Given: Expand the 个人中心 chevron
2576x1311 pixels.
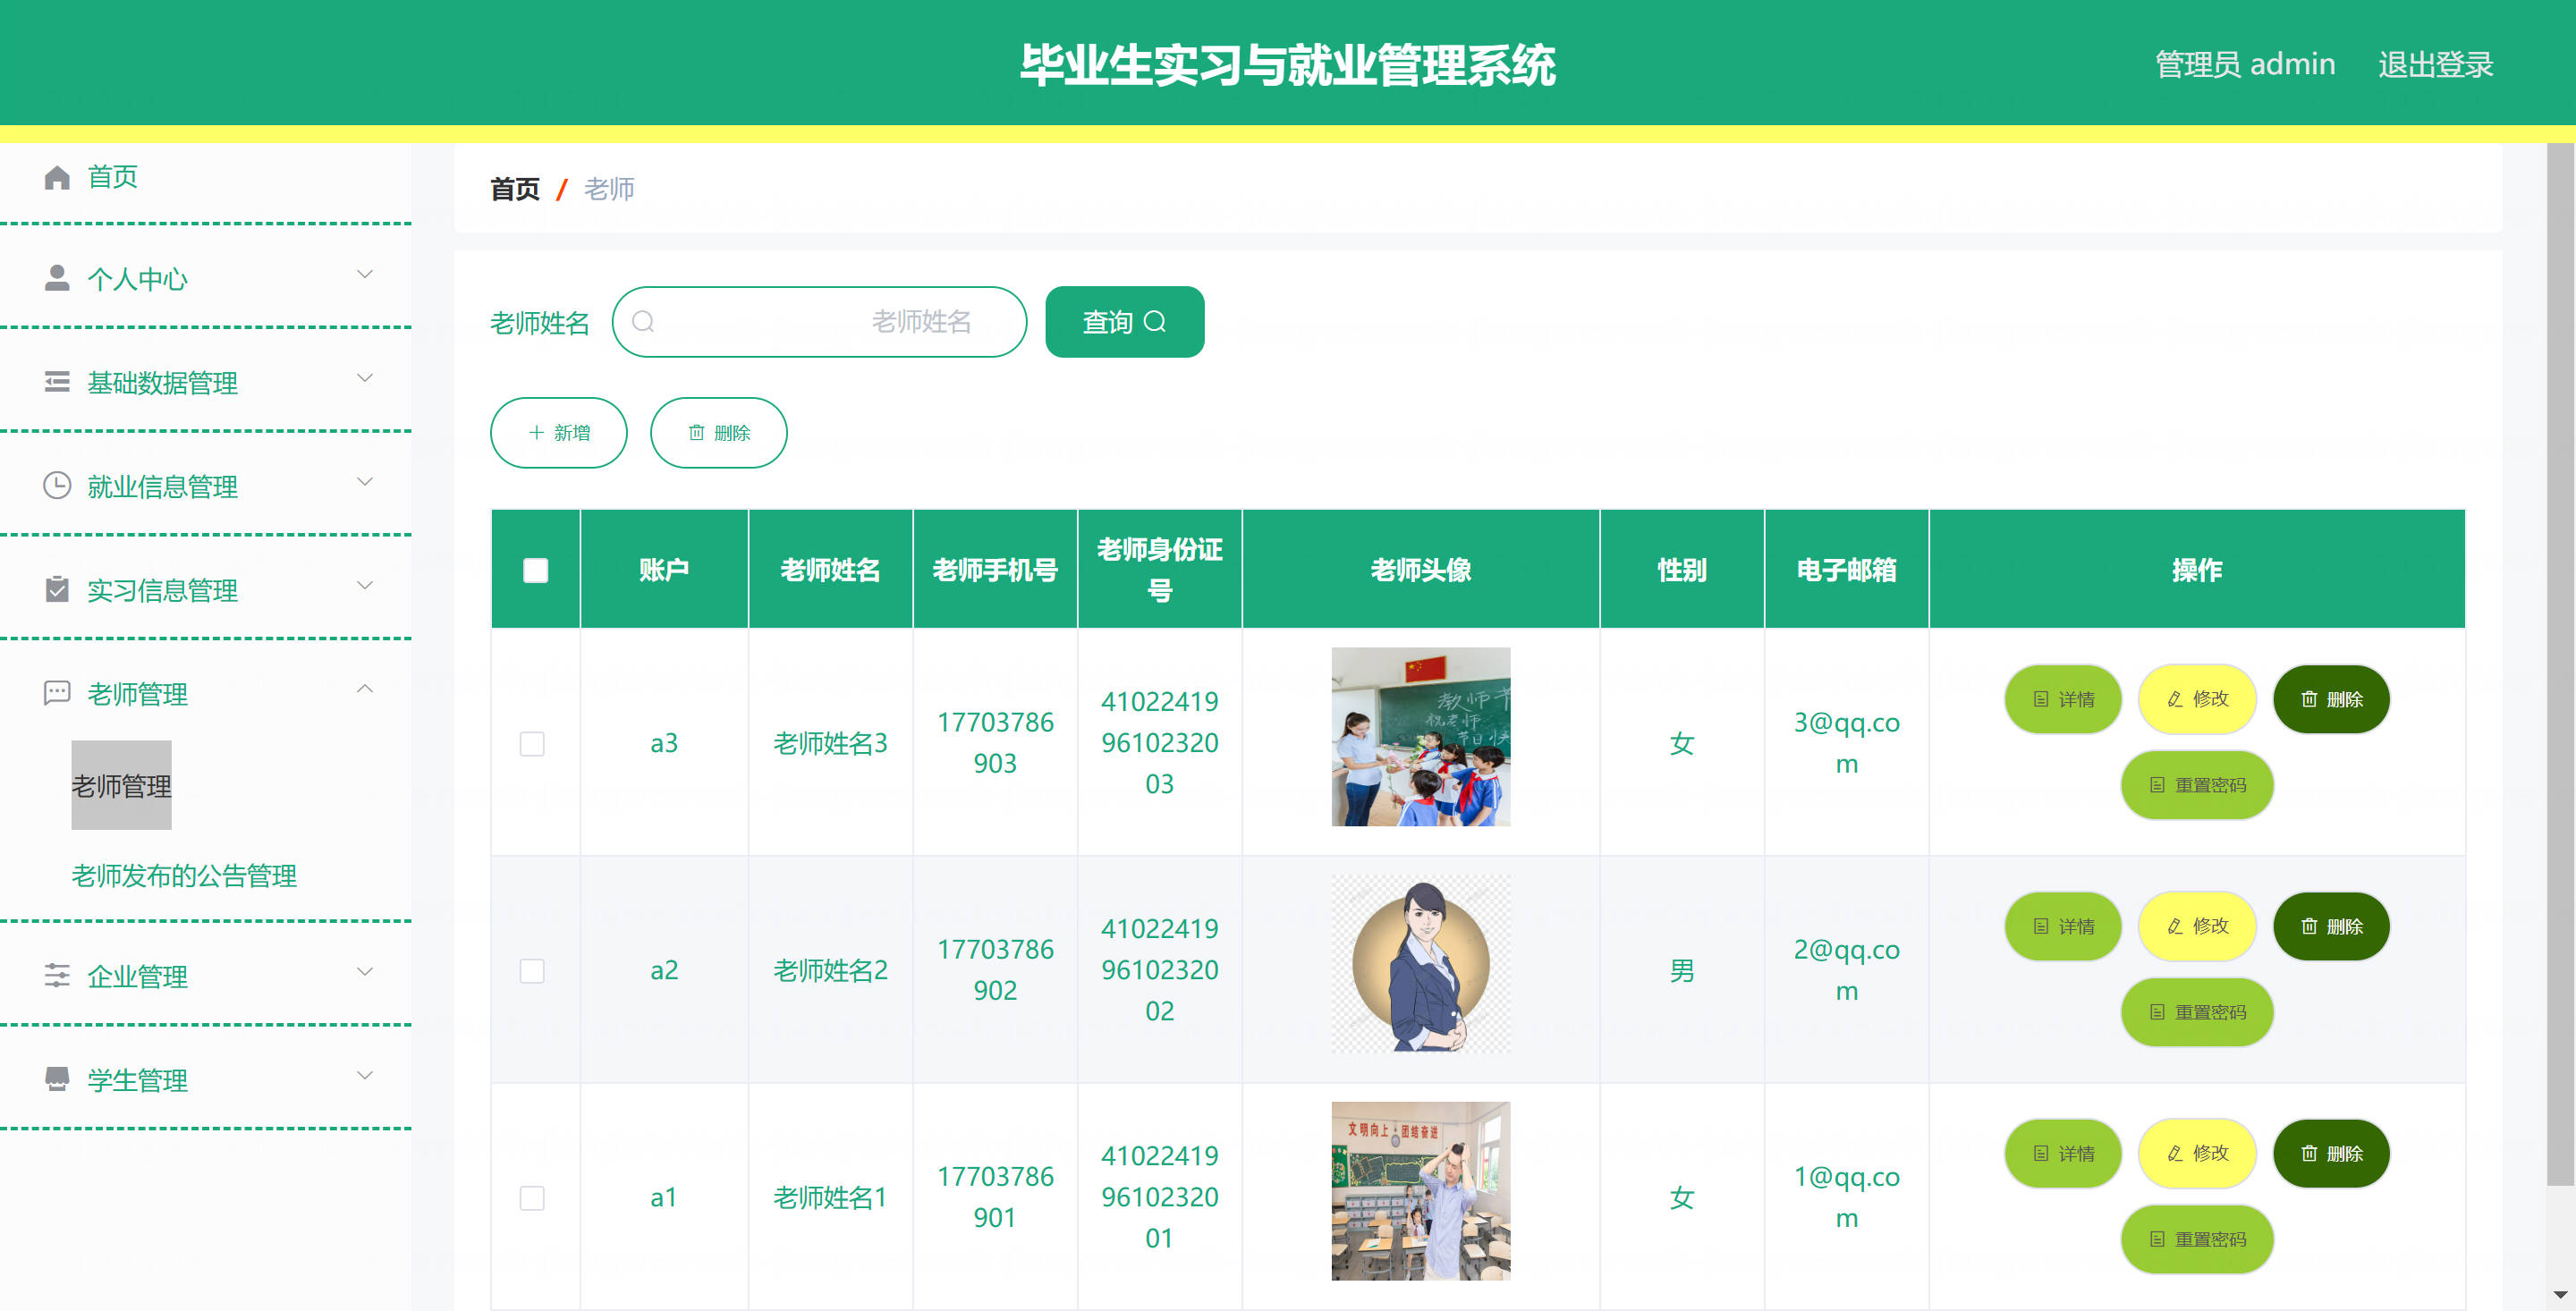Looking at the screenshot, I should (365, 274).
